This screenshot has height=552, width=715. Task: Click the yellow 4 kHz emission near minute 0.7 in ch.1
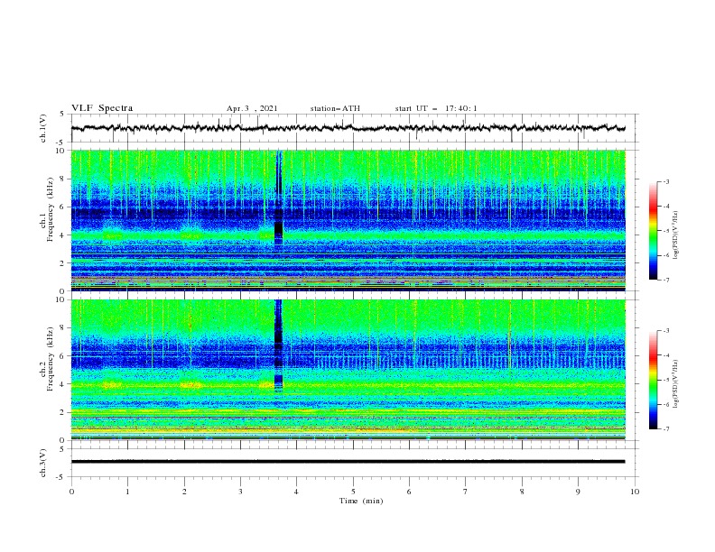(x=113, y=235)
